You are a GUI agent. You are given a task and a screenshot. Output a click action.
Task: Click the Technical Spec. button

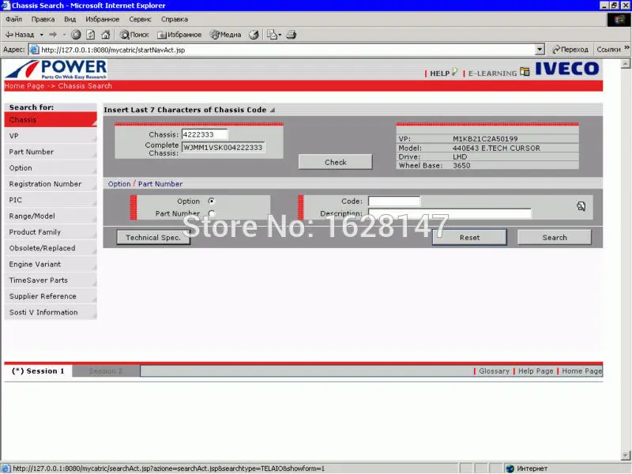click(x=152, y=238)
